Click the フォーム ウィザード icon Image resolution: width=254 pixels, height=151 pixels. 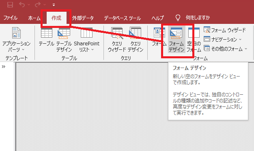click(207, 30)
